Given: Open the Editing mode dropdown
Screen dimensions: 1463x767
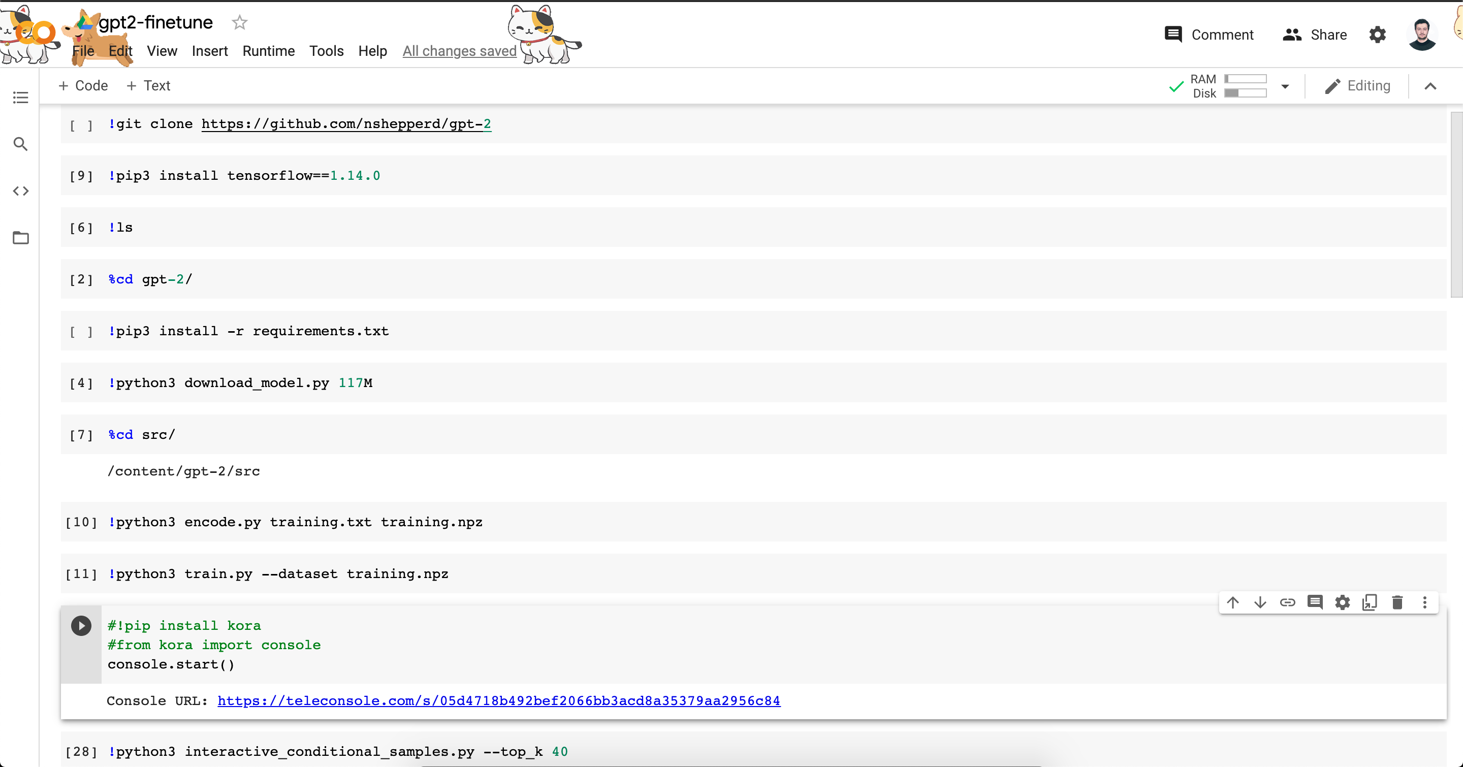Looking at the screenshot, I should pyautogui.click(x=1357, y=86).
